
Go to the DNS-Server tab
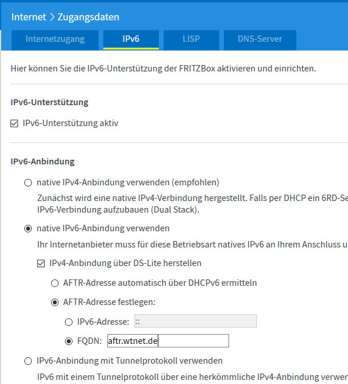(x=260, y=40)
